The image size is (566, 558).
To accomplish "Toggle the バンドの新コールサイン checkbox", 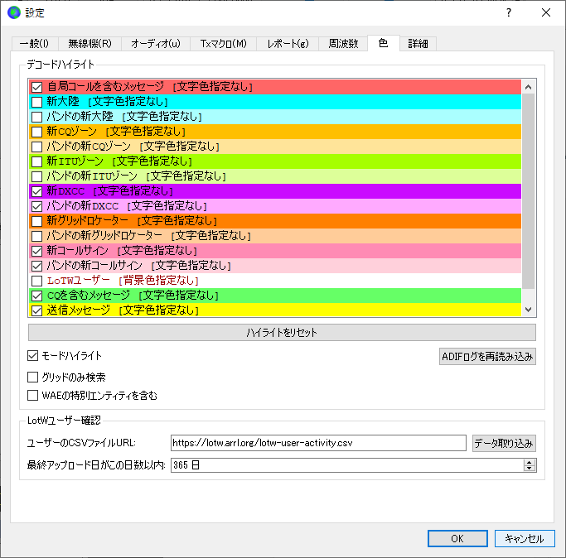I will (x=36, y=266).
